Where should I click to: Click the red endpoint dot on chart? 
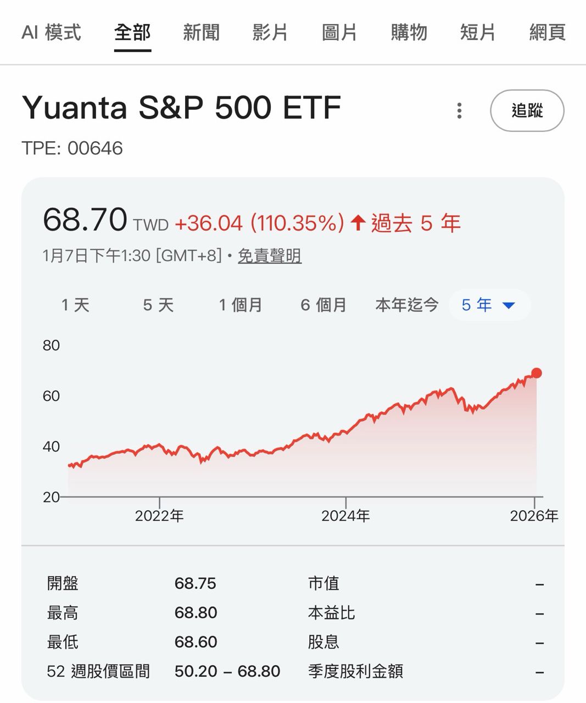537,373
